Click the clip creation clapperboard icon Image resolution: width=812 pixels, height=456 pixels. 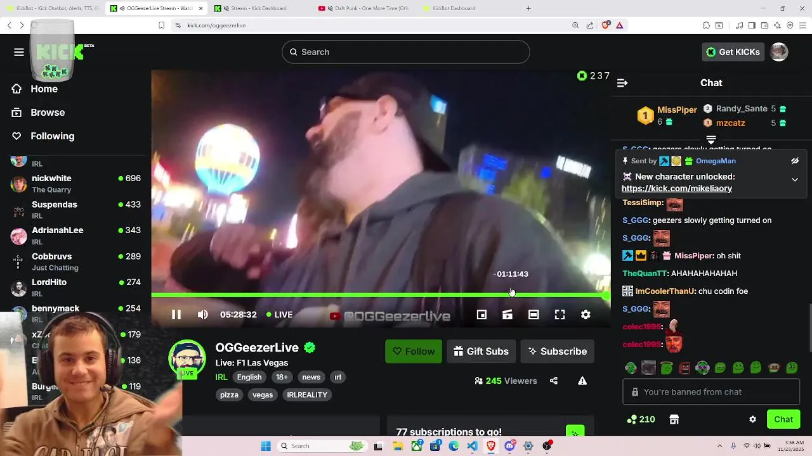tap(507, 315)
